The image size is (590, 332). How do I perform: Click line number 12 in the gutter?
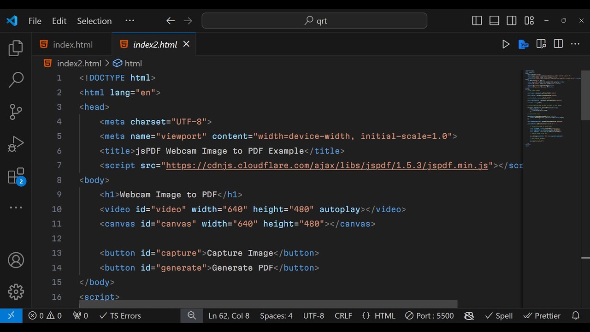click(x=57, y=238)
